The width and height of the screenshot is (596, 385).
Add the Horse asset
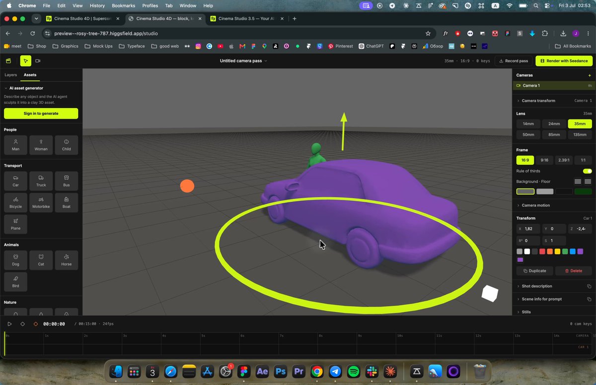(x=67, y=260)
